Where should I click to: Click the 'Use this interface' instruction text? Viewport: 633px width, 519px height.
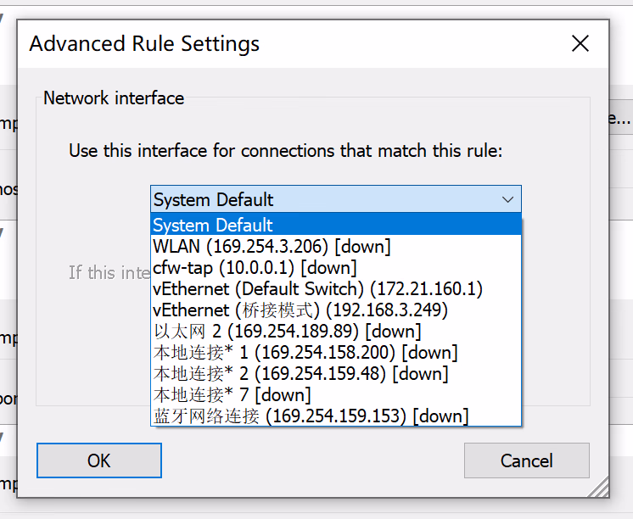286,151
